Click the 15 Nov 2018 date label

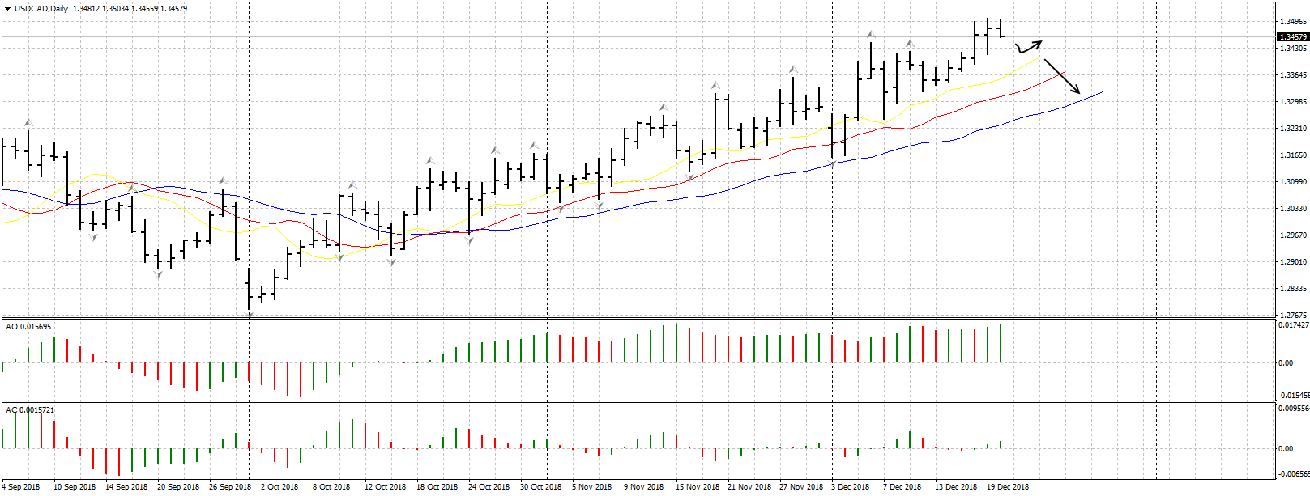[x=698, y=487]
